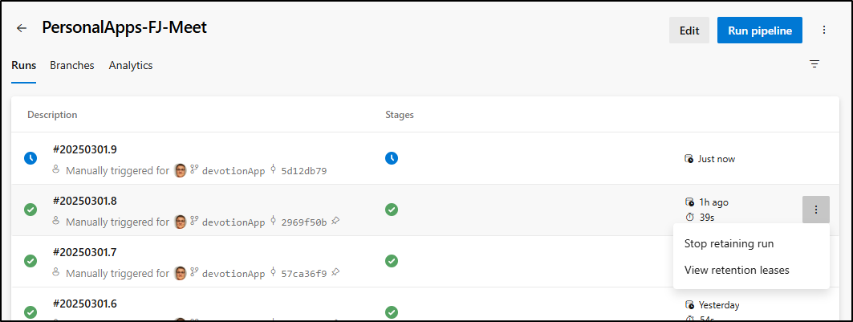Open the filter icon above the runs list
This screenshot has width=853, height=322.
pyautogui.click(x=814, y=64)
